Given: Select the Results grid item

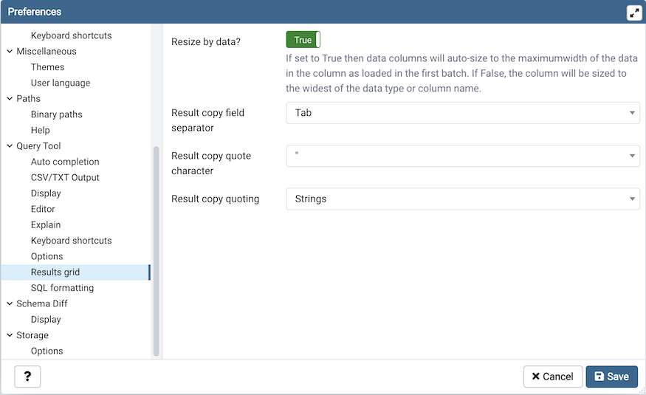Looking at the screenshot, I should coord(75,272).
